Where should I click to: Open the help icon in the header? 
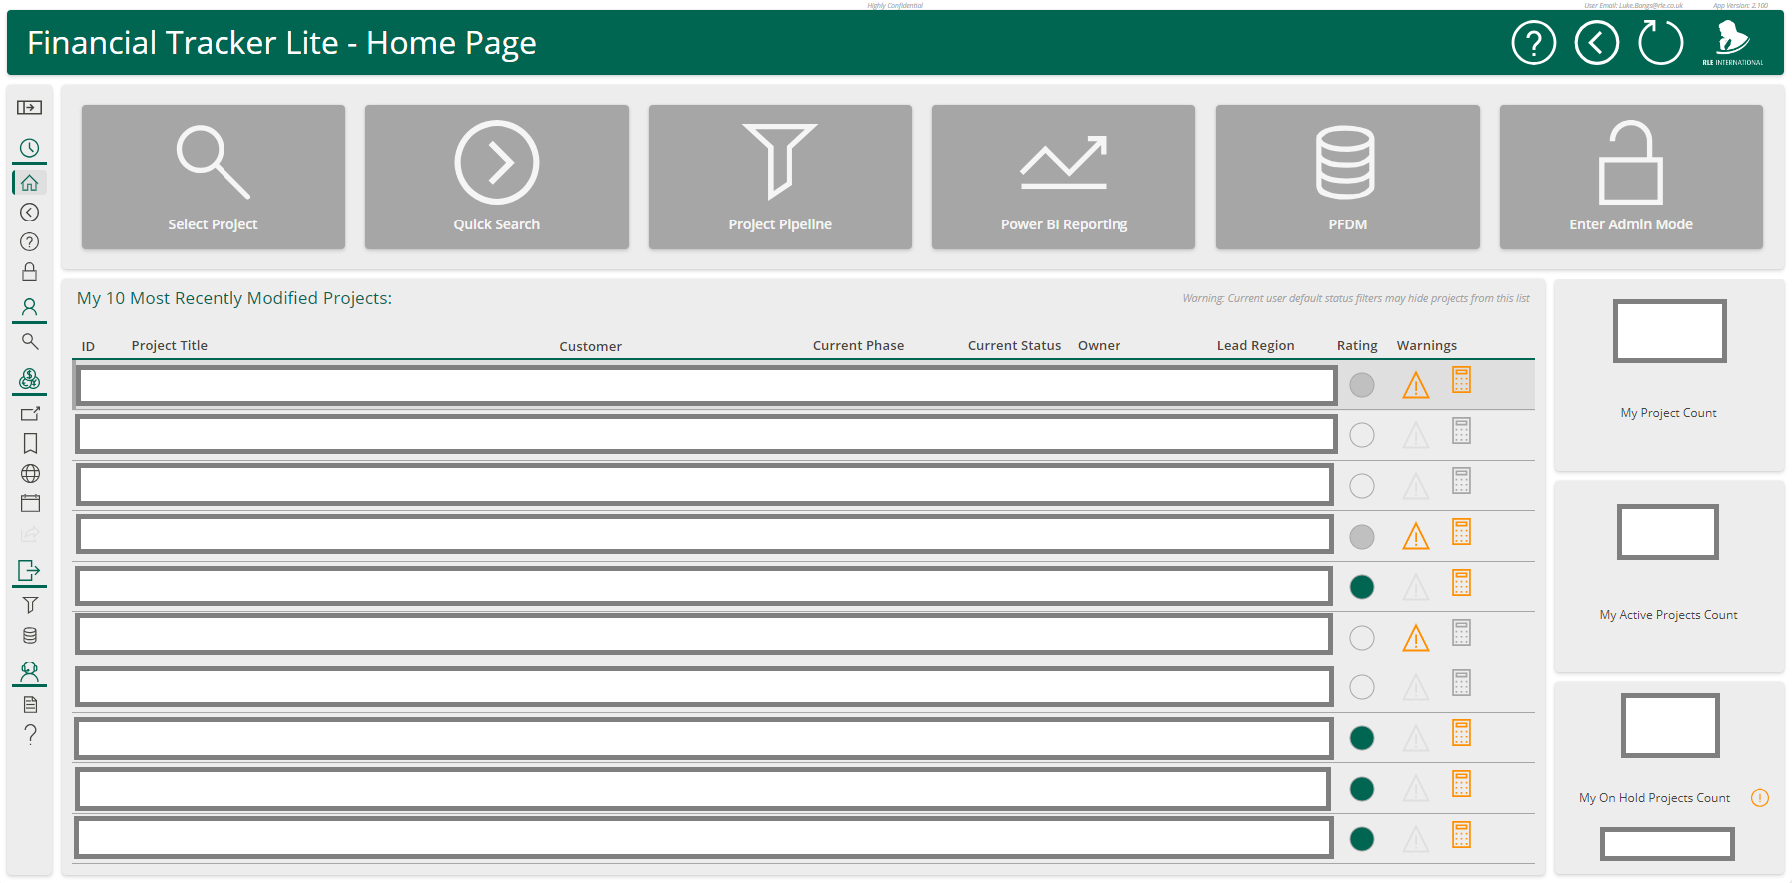click(x=1533, y=43)
